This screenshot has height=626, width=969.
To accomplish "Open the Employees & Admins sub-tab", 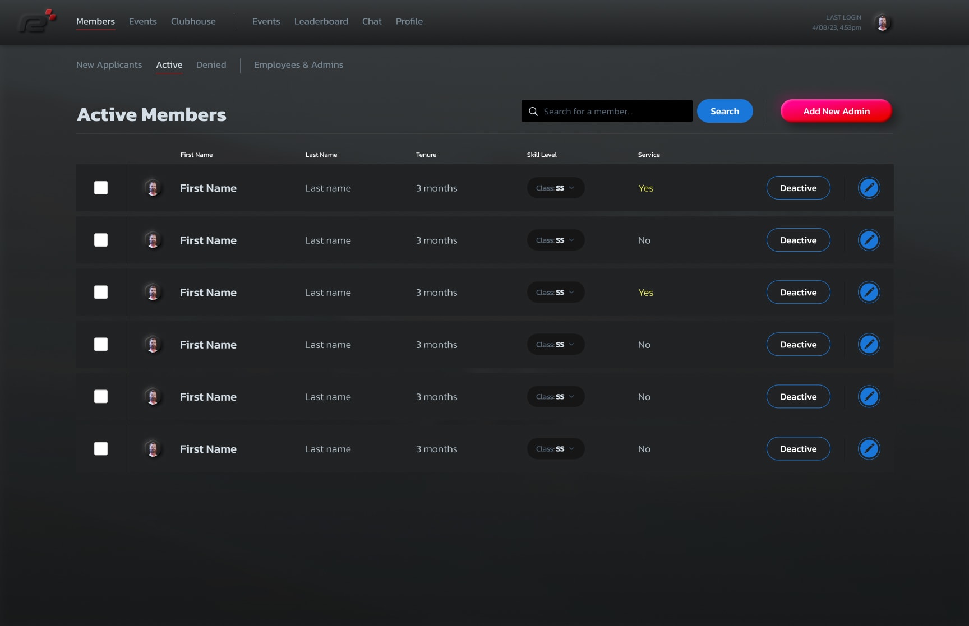I will coord(299,64).
